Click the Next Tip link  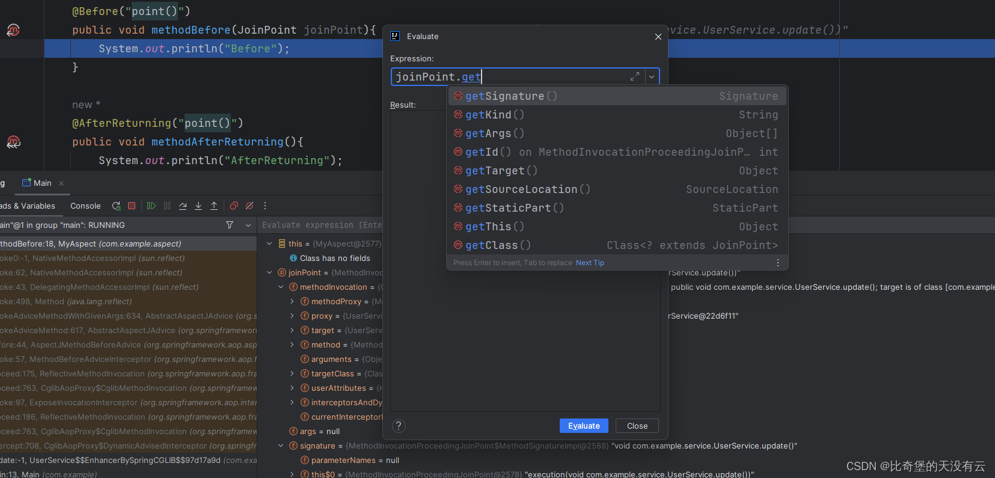[x=590, y=263]
